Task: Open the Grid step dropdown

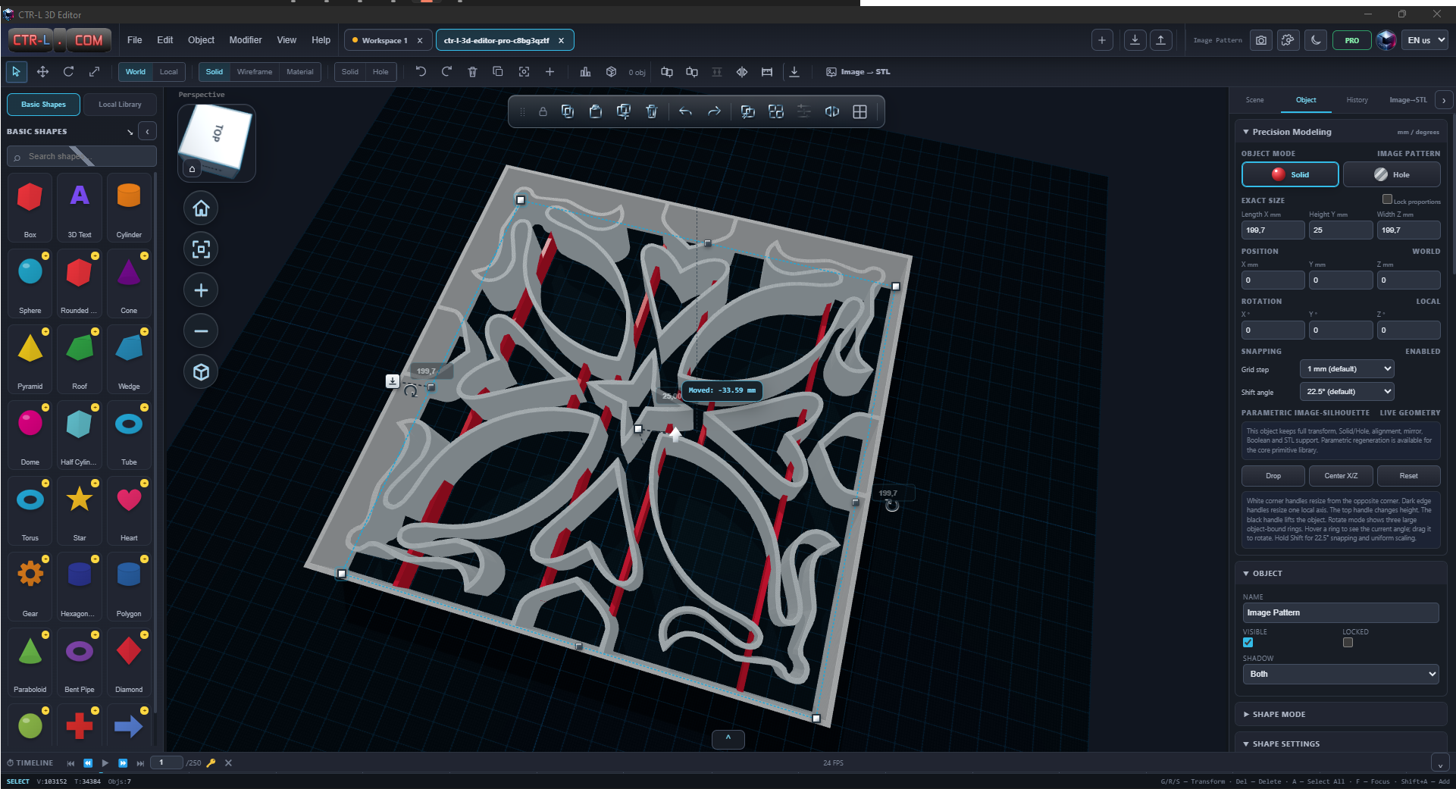Action: point(1347,369)
